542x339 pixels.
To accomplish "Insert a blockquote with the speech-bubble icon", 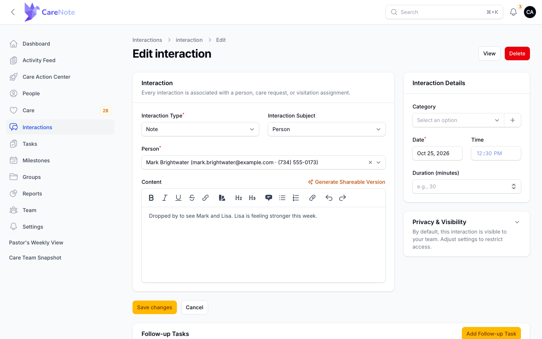I will tap(269, 198).
